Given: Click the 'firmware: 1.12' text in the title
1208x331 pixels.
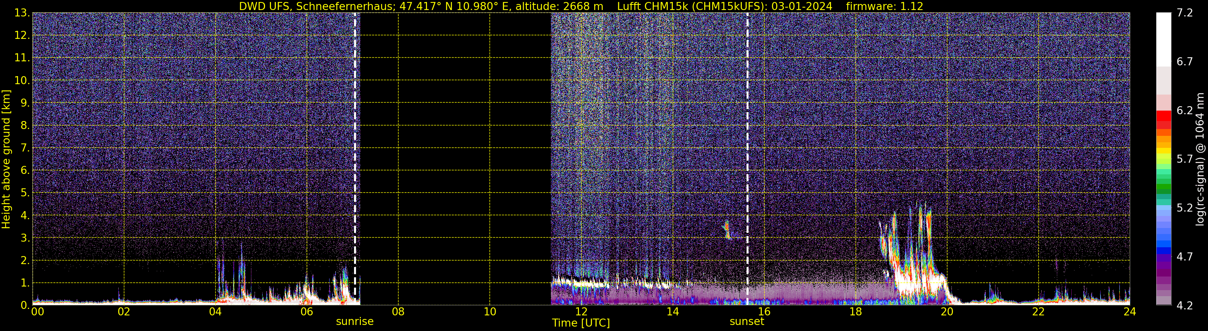Looking at the screenshot, I should (x=884, y=6).
